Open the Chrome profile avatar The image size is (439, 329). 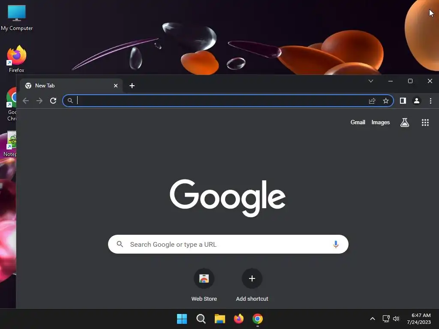417,101
